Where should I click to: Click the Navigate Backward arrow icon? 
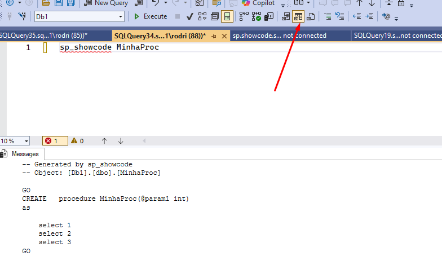pyautogui.click(x=10, y=3)
